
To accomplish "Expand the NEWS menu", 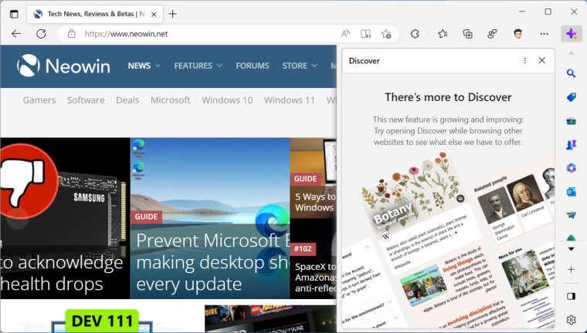I will (x=144, y=66).
